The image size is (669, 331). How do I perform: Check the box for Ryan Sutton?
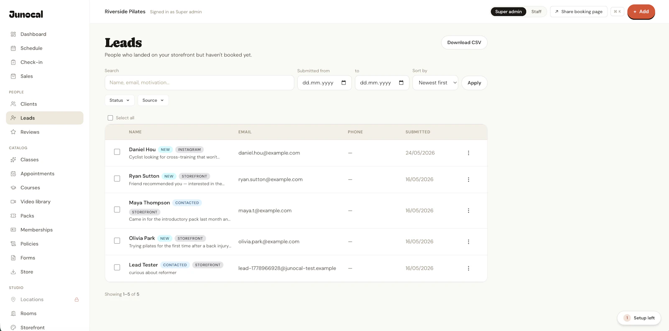coord(117,179)
